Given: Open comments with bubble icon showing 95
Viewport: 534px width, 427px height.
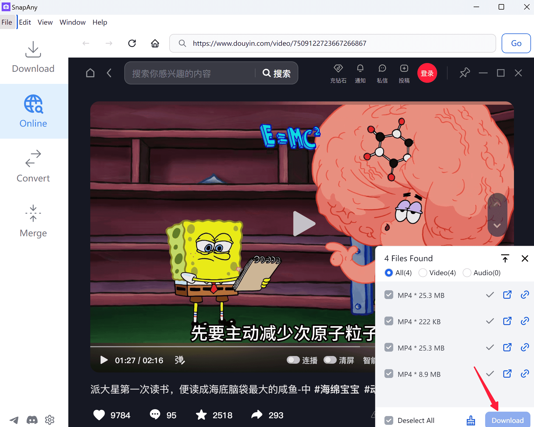Looking at the screenshot, I should [155, 414].
